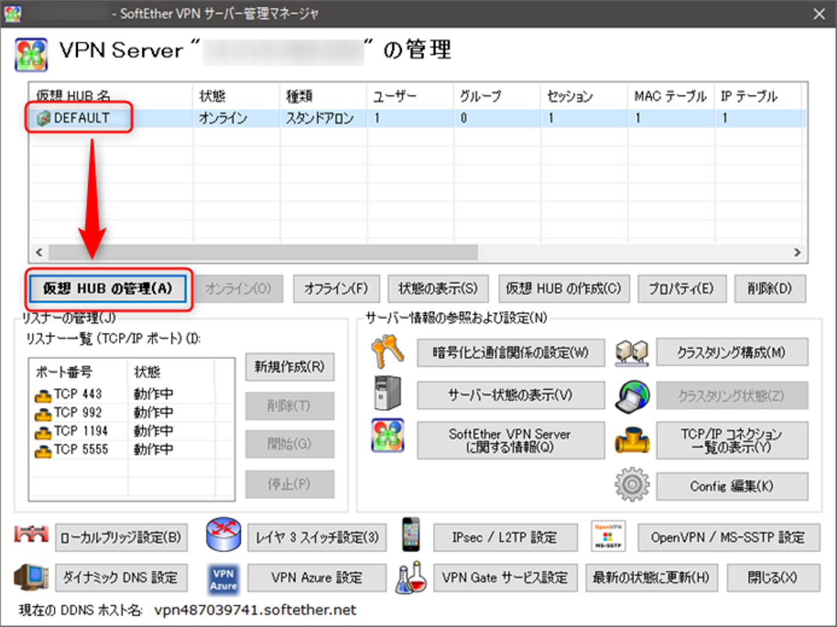Image resolution: width=837 pixels, height=627 pixels.
Task: Open ローカルブリッジ設定(B)
Action: (x=121, y=537)
